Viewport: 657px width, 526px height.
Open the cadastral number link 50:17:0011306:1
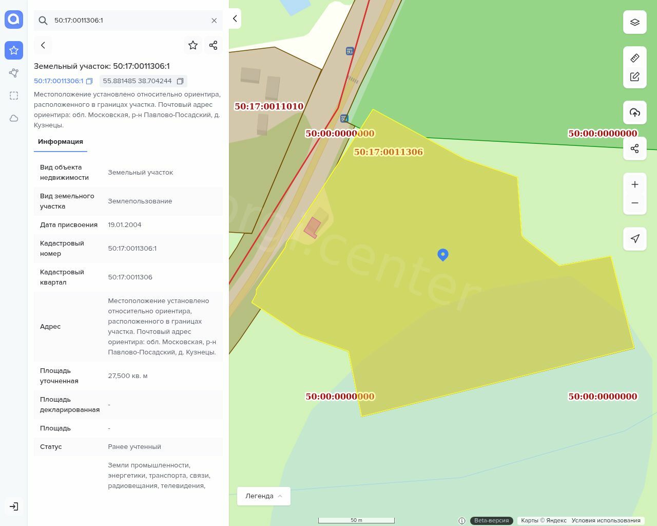(x=58, y=81)
